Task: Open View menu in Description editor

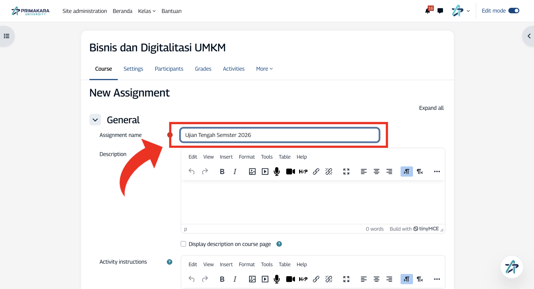Action: 209,157
